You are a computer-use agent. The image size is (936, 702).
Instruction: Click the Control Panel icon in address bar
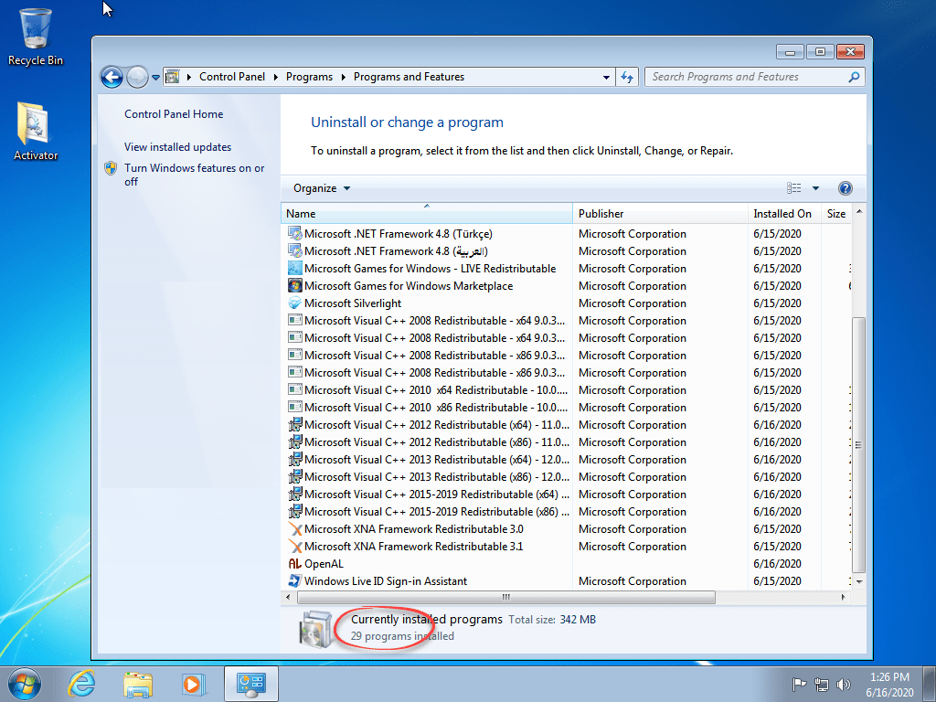173,77
